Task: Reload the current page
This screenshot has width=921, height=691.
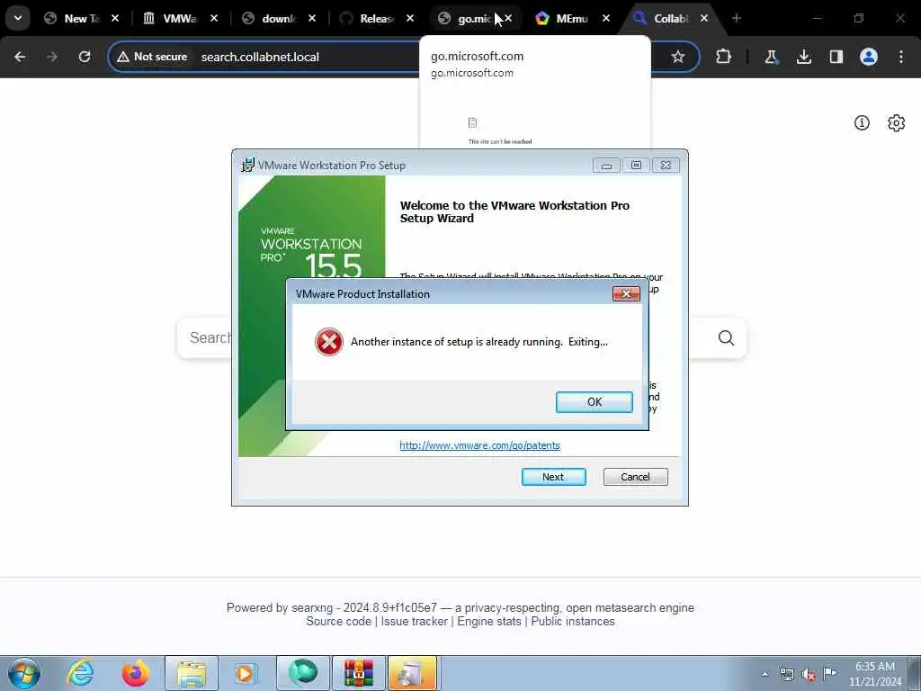Action: click(x=85, y=57)
